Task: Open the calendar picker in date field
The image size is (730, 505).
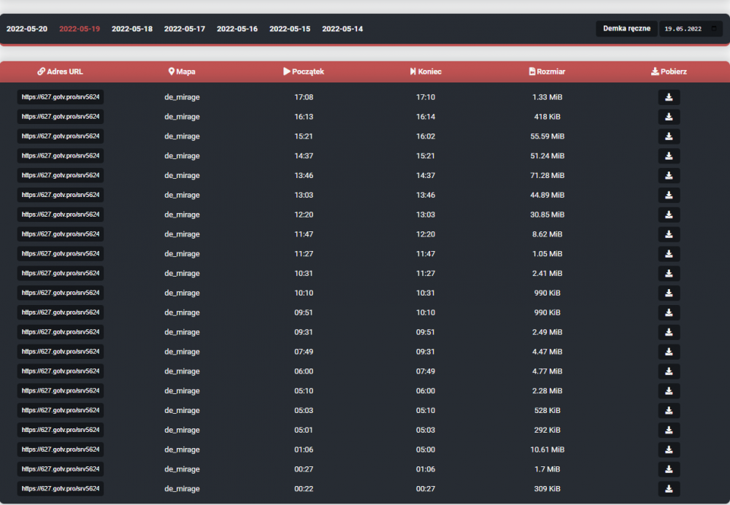Action: [714, 28]
